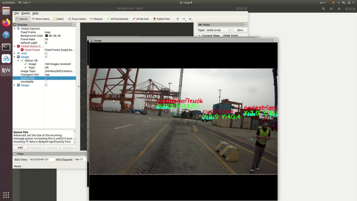Click the Zero view button
The width and height of the screenshot is (357, 201).
pos(240,30)
